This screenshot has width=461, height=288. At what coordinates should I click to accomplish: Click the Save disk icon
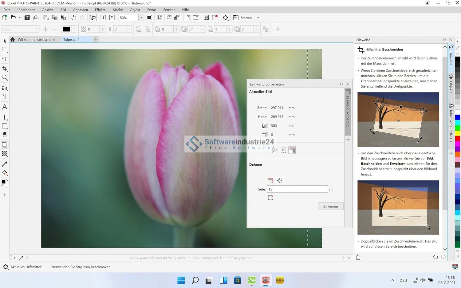click(x=27, y=18)
